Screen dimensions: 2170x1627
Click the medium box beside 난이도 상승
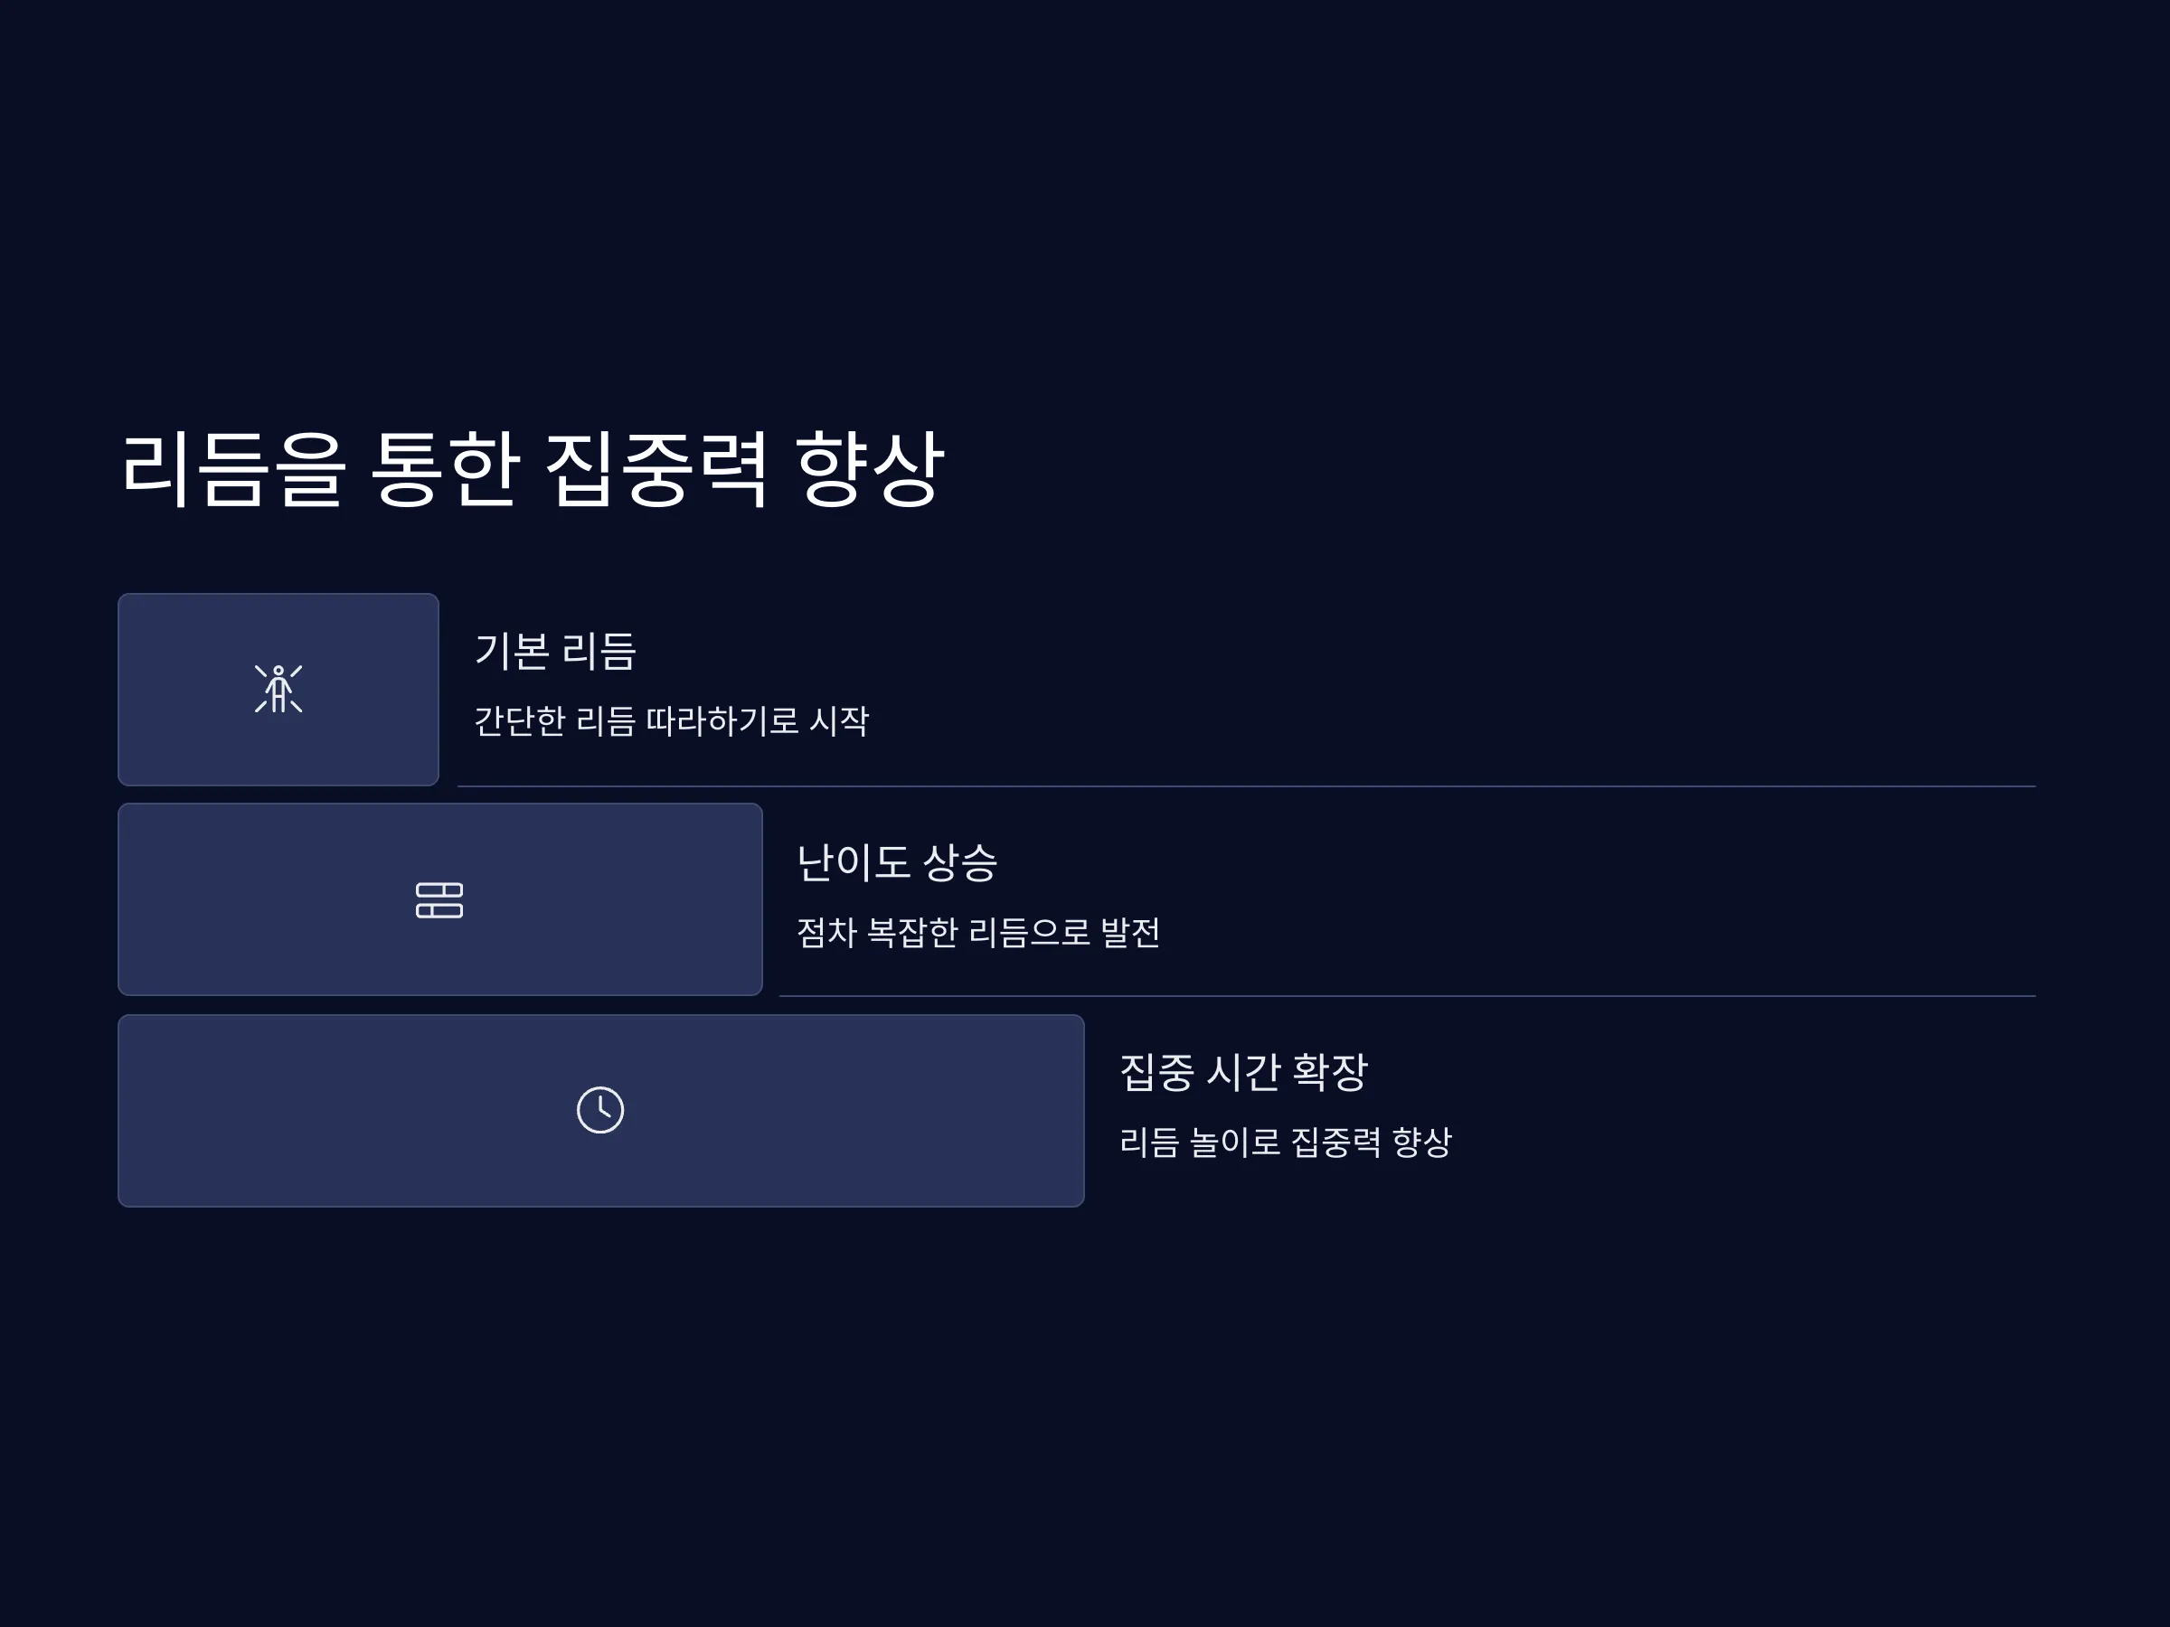[439, 899]
